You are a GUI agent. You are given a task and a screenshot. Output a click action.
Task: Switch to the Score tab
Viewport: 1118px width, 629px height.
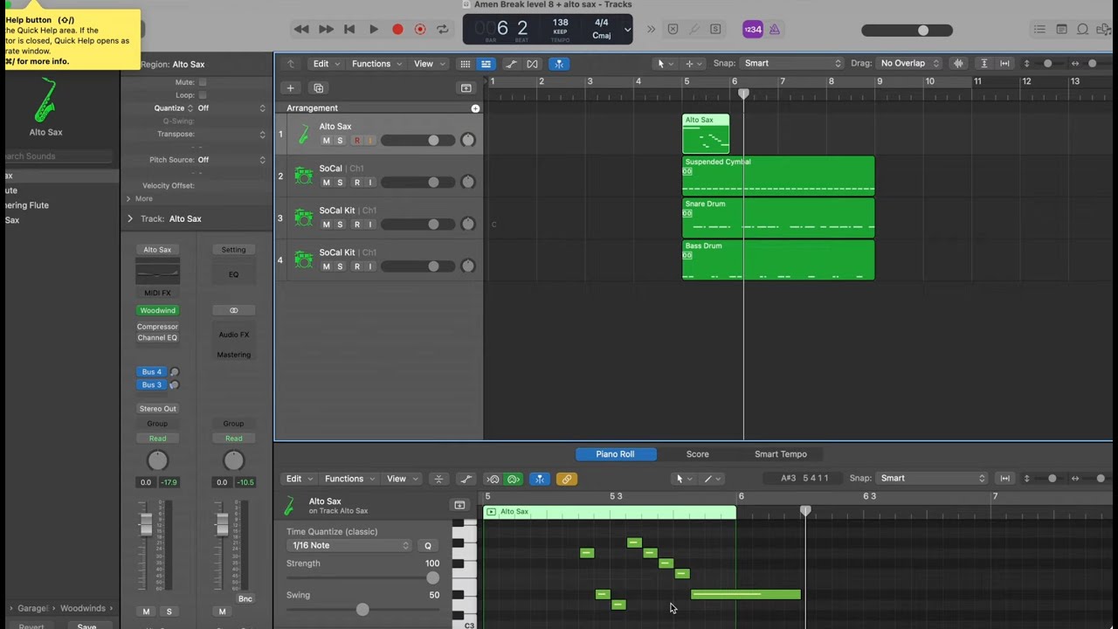(x=697, y=454)
